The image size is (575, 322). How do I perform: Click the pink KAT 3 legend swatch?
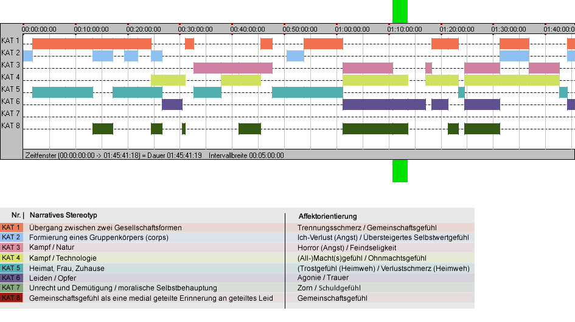click(x=12, y=248)
